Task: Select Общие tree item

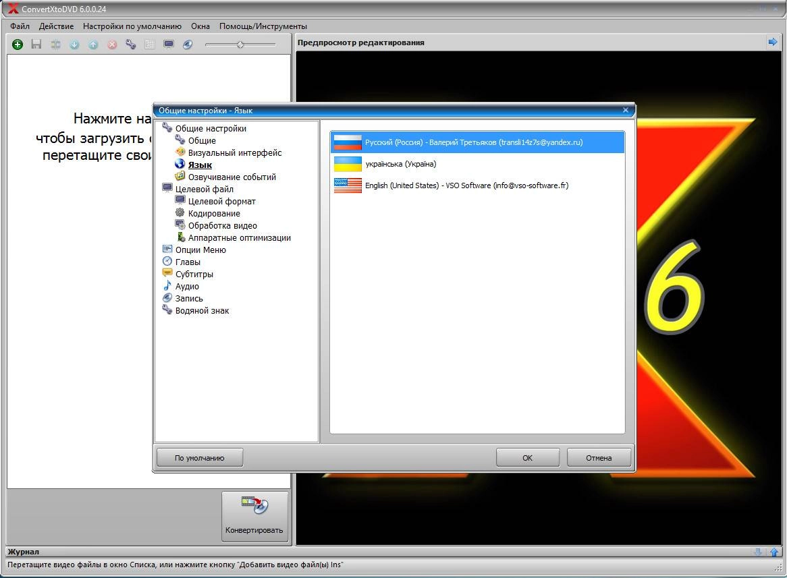Action: click(x=202, y=140)
